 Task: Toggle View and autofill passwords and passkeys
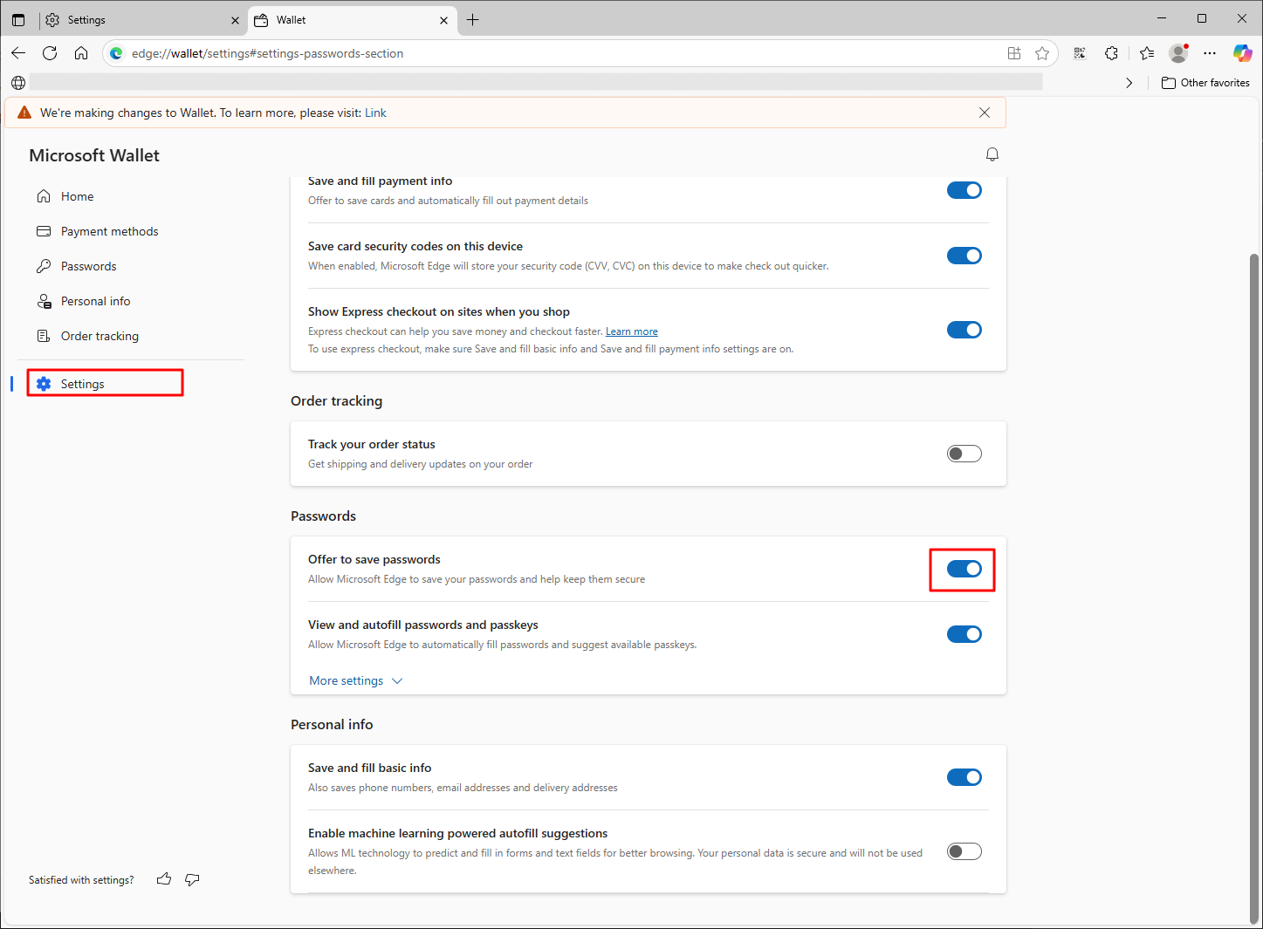coord(964,634)
